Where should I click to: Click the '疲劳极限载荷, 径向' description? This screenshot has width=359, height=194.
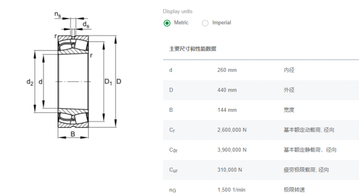click(x=306, y=170)
